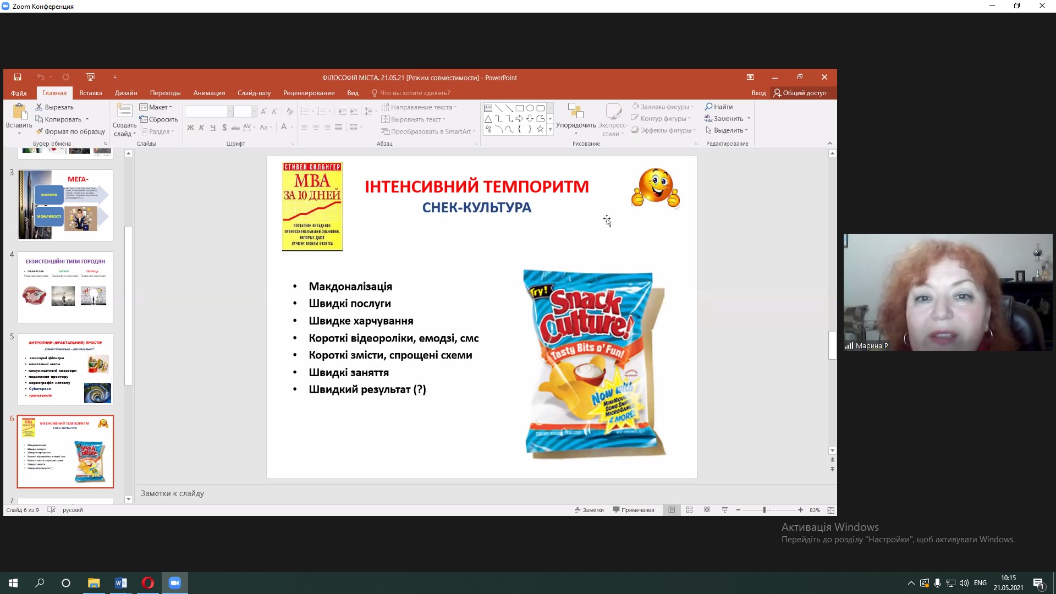
Task: Open the Design (Дизайн) ribbon tab
Action: point(126,93)
